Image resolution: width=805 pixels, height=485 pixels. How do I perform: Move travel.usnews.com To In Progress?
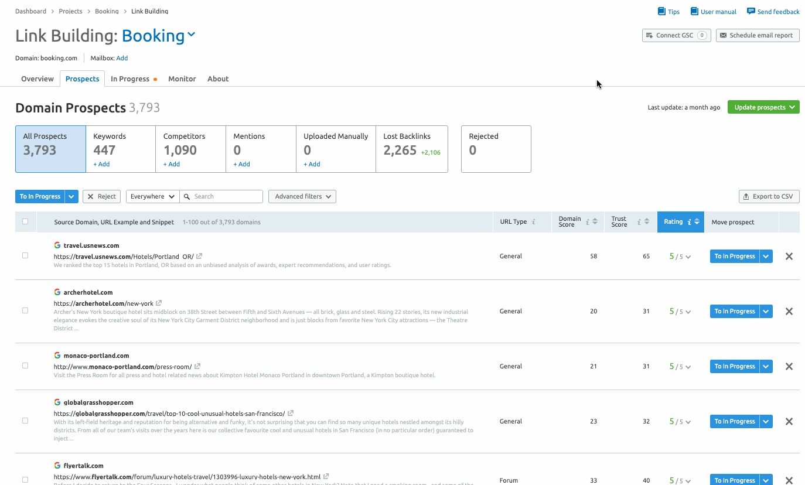(x=735, y=256)
